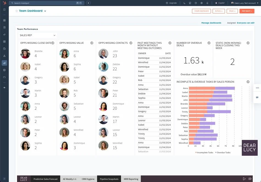Open the Manage dashboards link
The height and width of the screenshot is (182, 261).
click(x=211, y=23)
